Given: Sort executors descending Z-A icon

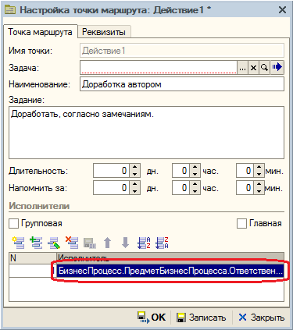Looking at the screenshot, I should tap(162, 243).
